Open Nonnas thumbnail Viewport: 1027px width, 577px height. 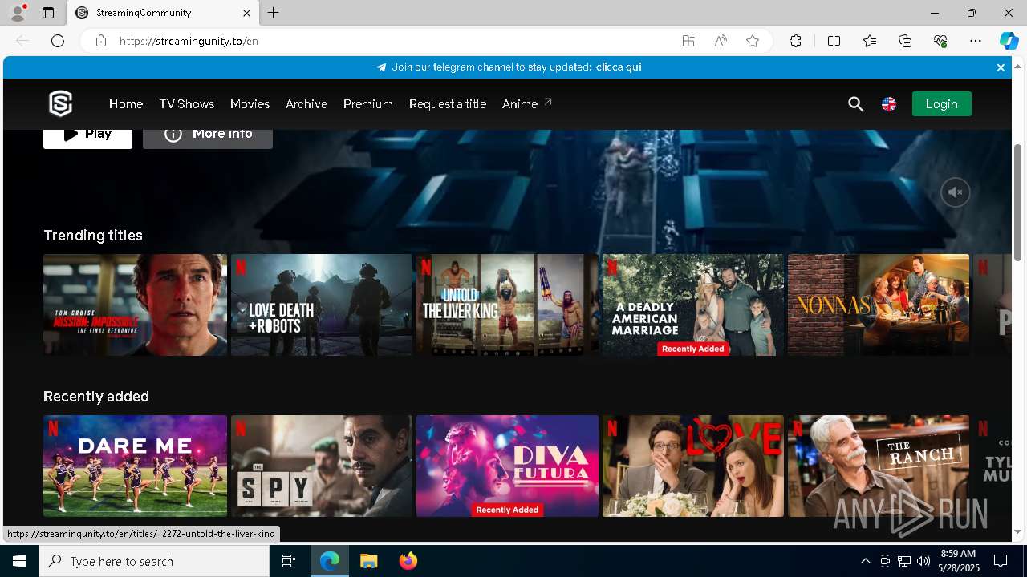[879, 305]
